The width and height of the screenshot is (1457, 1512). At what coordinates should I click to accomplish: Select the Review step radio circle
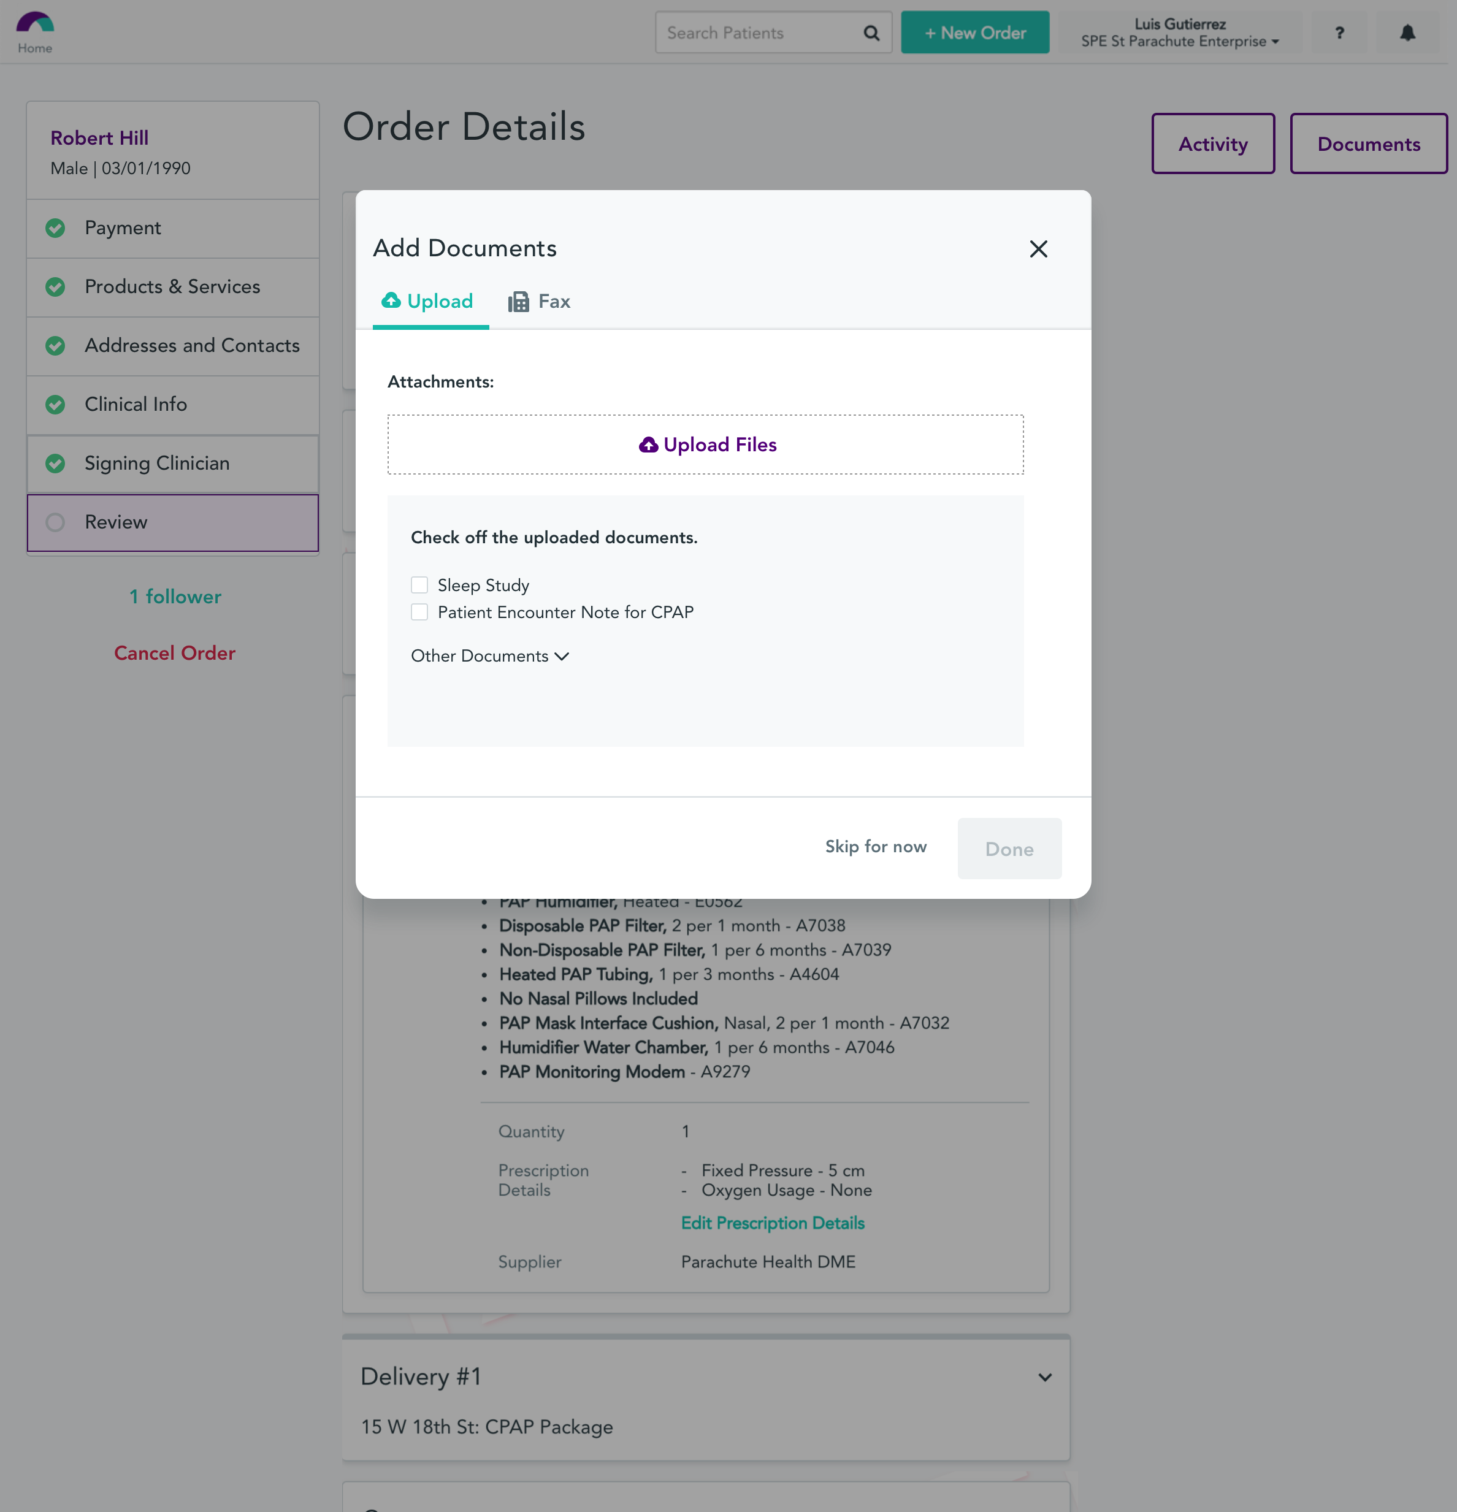[x=55, y=522]
